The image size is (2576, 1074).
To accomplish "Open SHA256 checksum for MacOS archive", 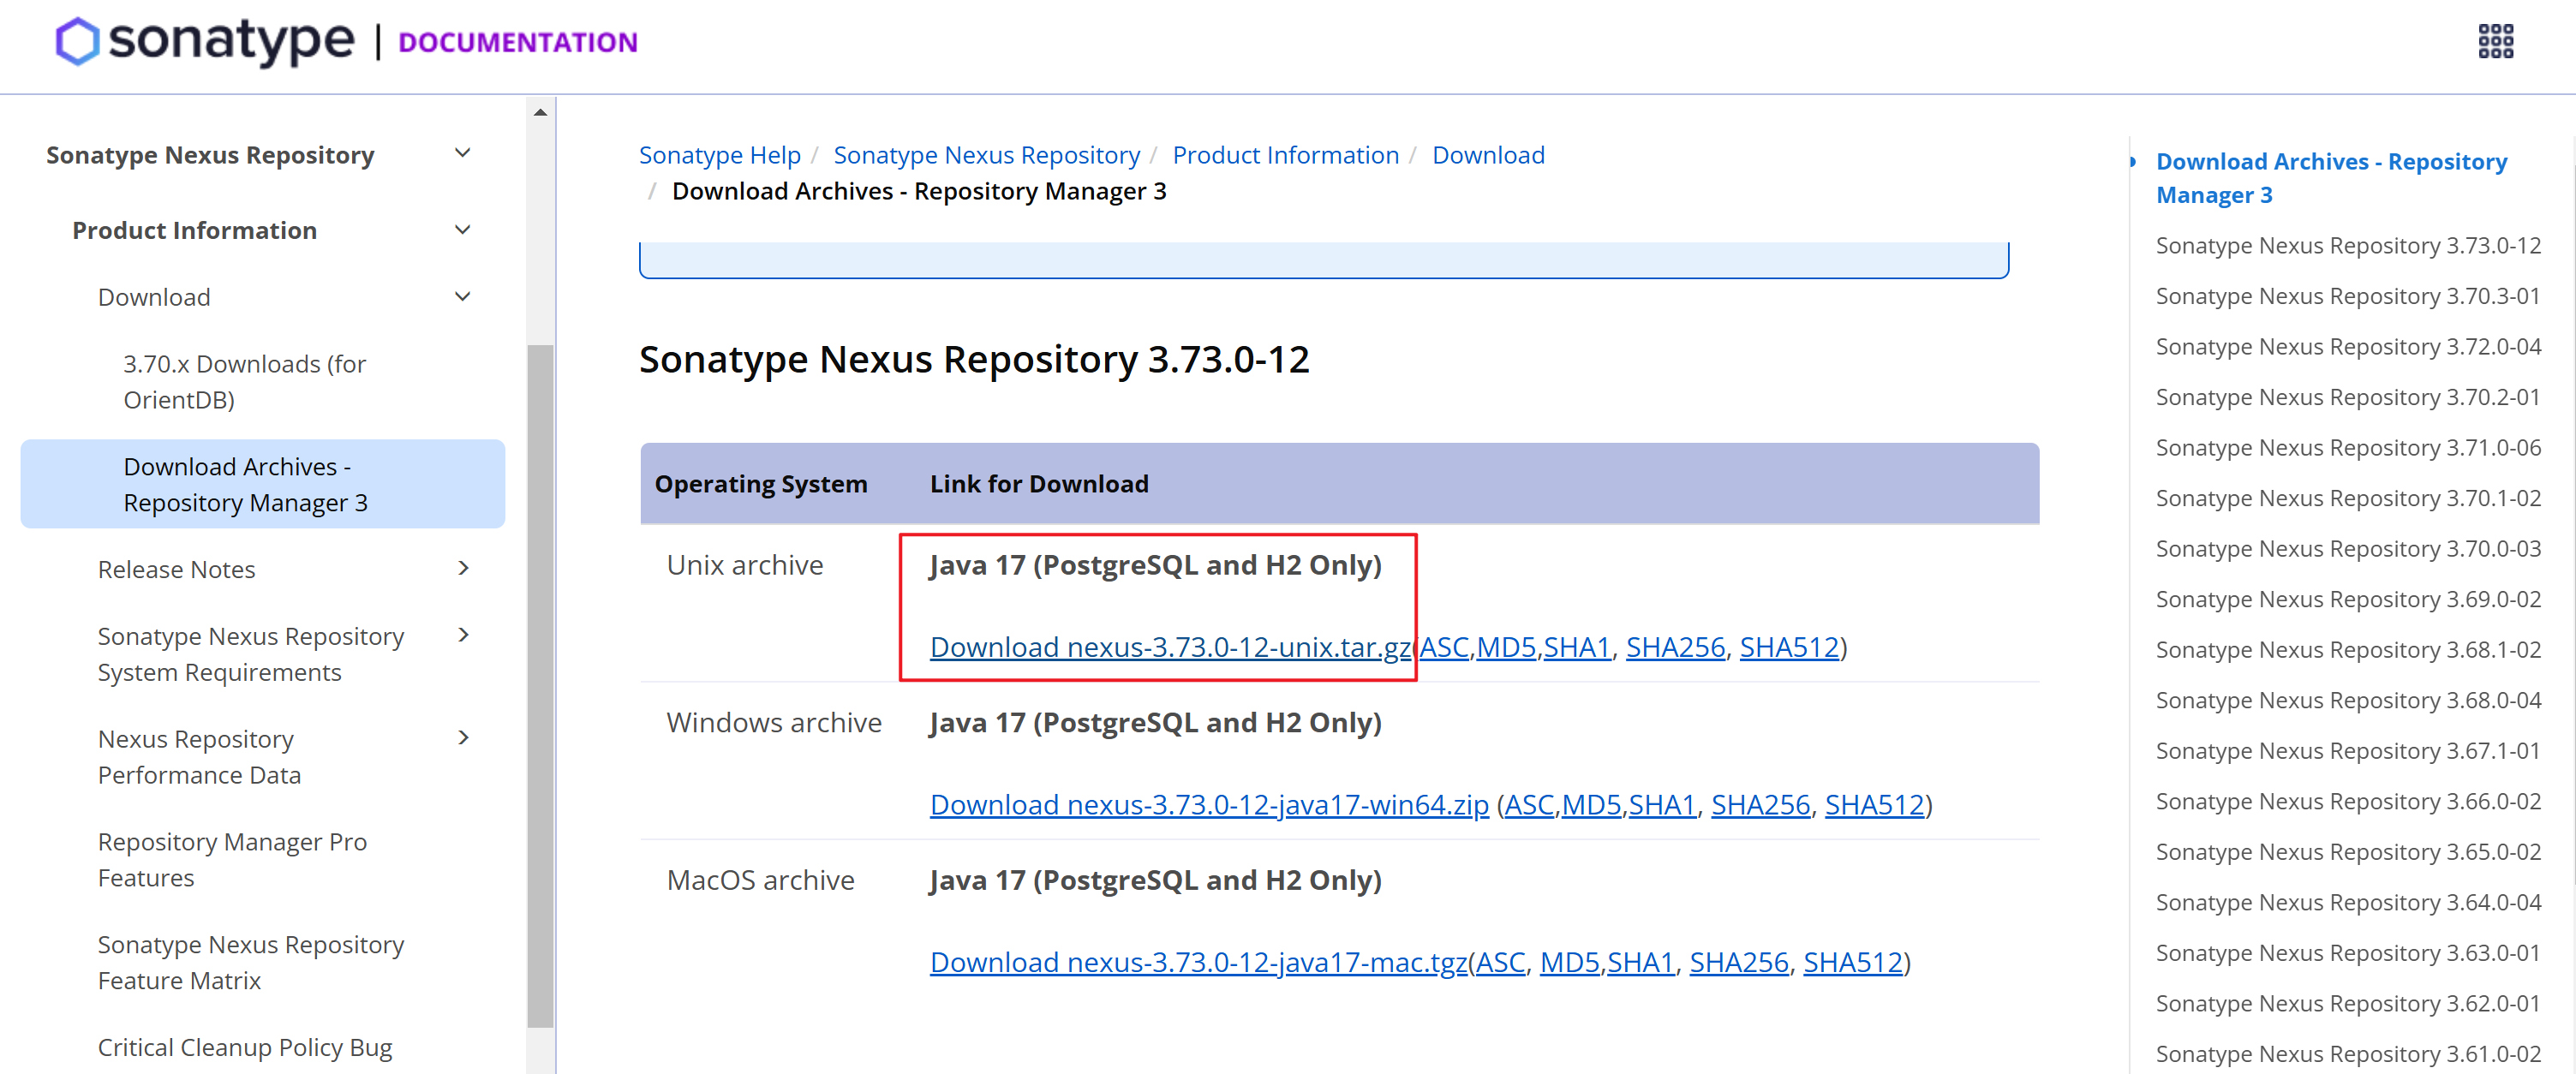I will pyautogui.click(x=1739, y=962).
